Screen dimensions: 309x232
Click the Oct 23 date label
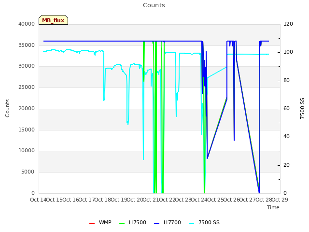tap(183, 200)
